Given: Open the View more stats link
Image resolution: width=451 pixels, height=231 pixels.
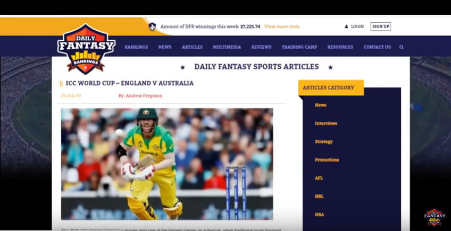Looking at the screenshot, I should coord(282,26).
